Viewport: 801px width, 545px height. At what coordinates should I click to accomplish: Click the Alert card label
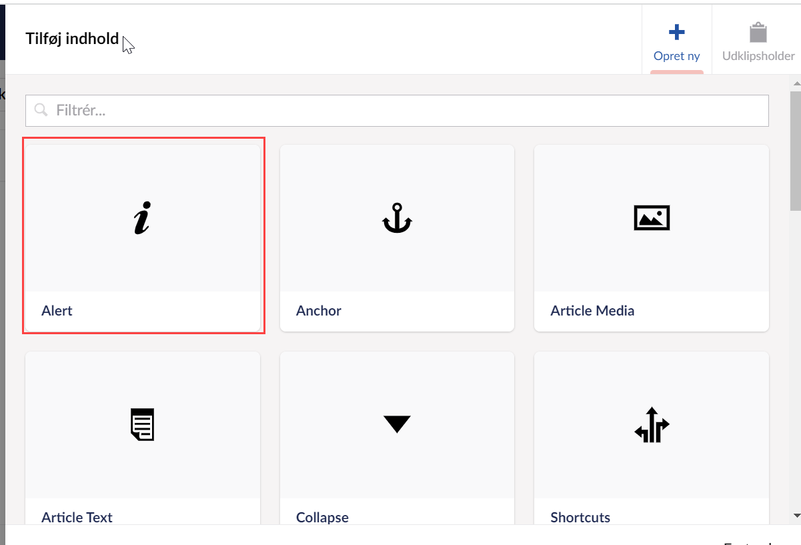click(57, 311)
